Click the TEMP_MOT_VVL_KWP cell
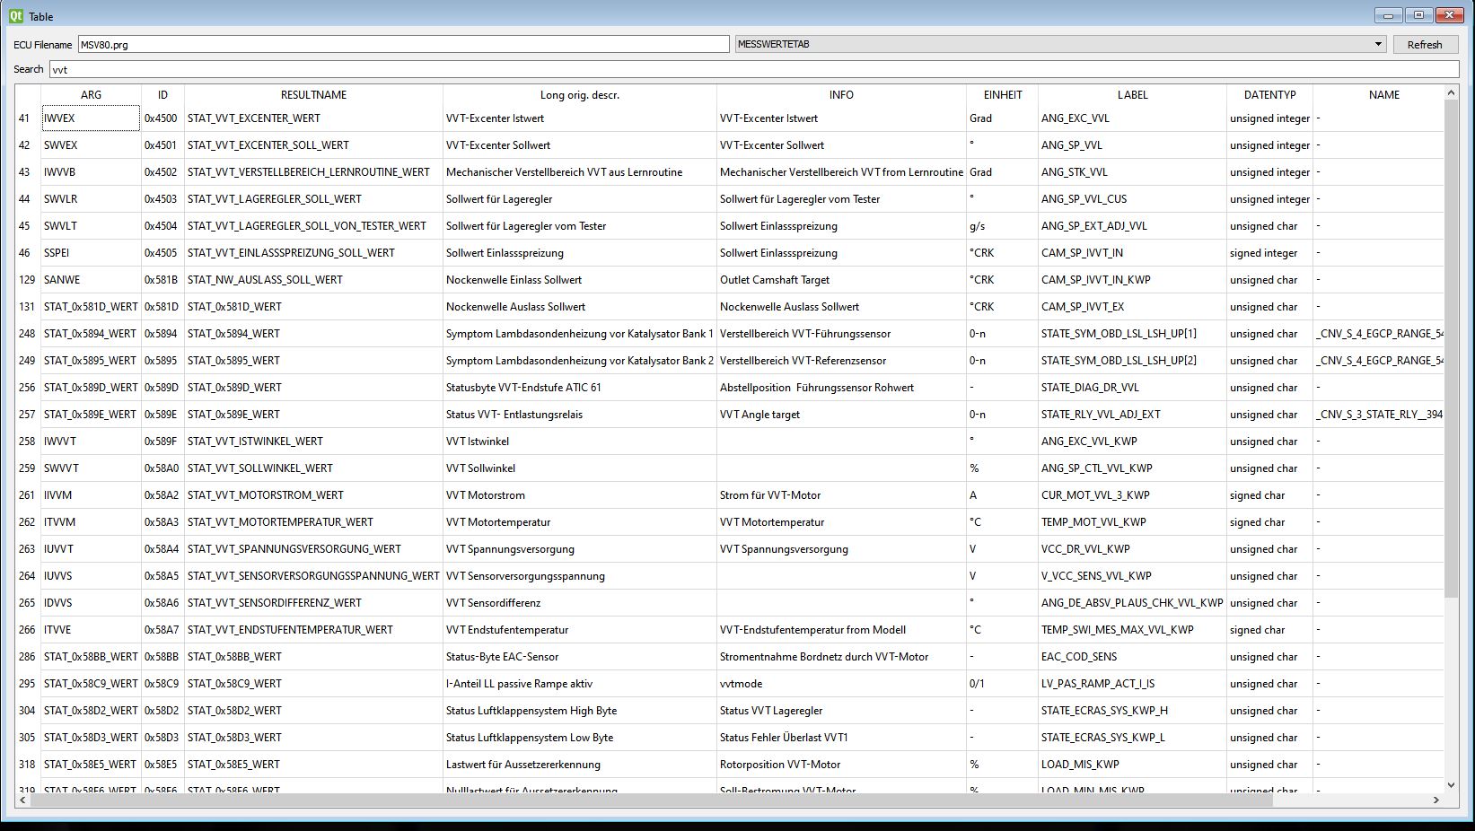1475x831 pixels. (x=1132, y=522)
